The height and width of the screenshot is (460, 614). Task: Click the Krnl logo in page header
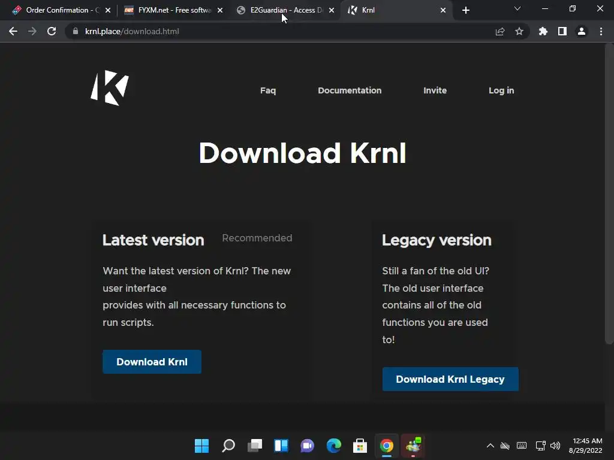point(110,88)
